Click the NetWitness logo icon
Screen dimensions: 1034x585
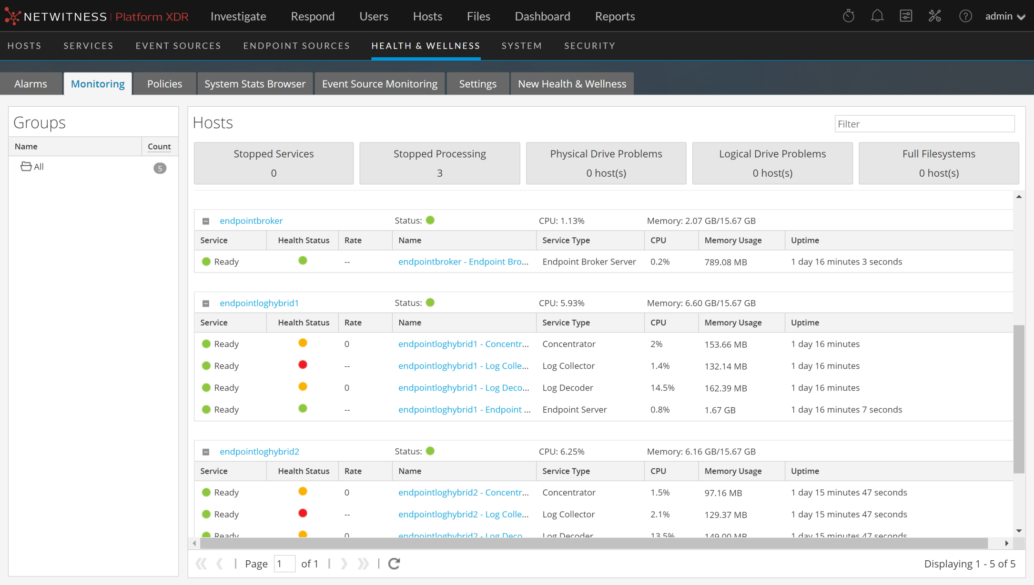12,16
